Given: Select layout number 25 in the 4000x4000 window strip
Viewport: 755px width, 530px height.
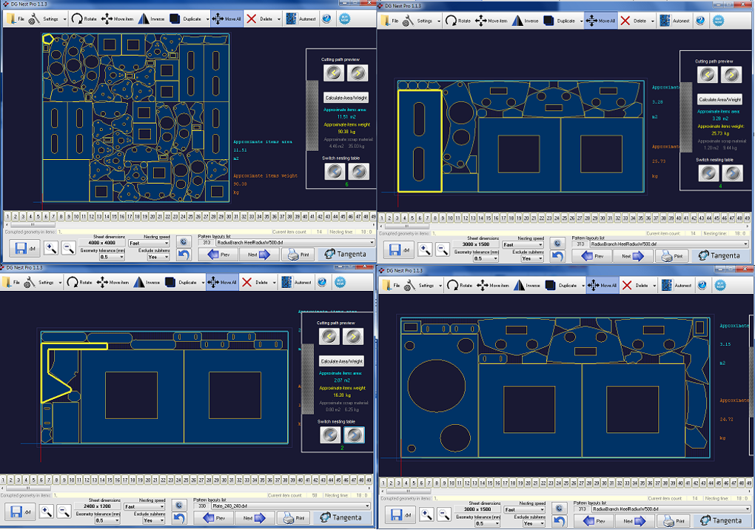Looking at the screenshot, I should (190, 217).
